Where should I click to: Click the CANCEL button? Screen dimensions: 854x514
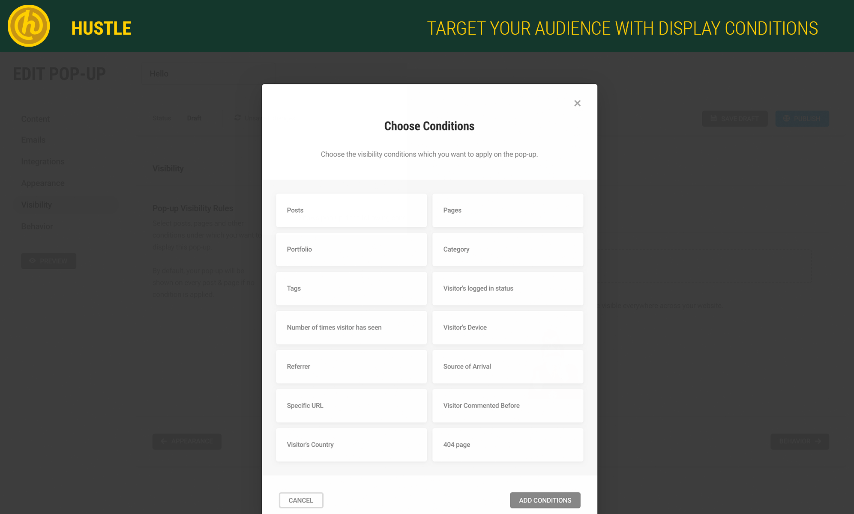coord(301,500)
